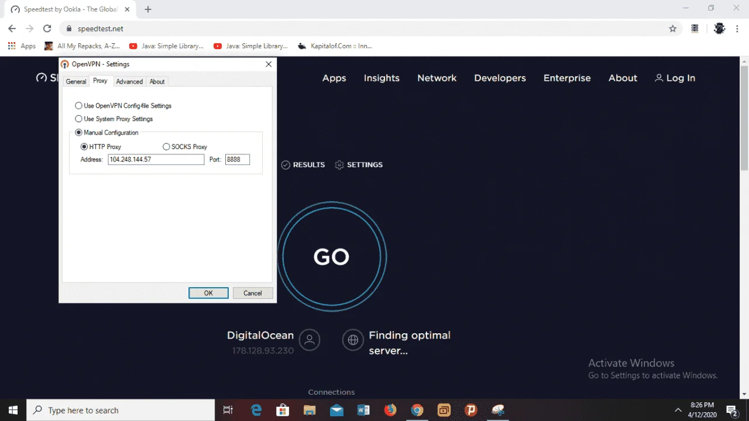Open the Chrome three-dot menu
This screenshot has height=421, width=749.
tap(737, 29)
